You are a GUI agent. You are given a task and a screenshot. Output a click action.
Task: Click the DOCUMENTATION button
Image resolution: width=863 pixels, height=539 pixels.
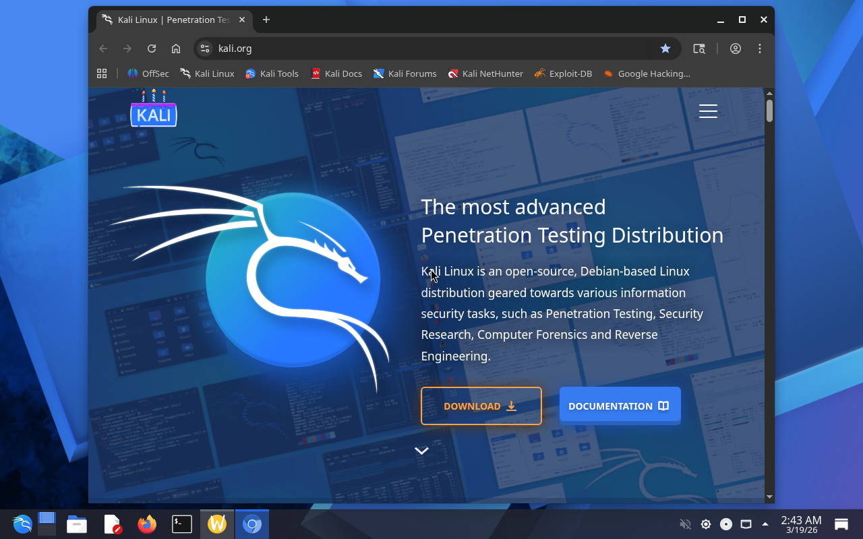click(x=620, y=406)
